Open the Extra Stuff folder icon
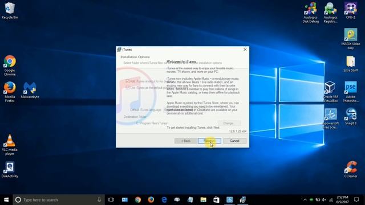This screenshot has height=205, width=365. pos(350,64)
